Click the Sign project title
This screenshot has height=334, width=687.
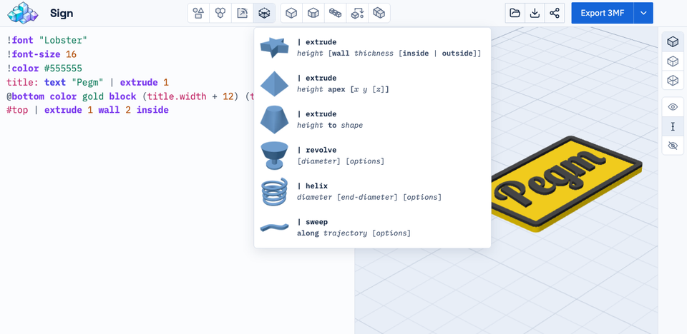coord(62,13)
